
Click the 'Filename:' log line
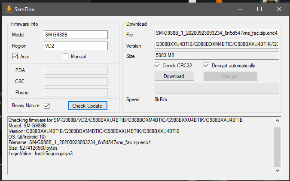79,142
